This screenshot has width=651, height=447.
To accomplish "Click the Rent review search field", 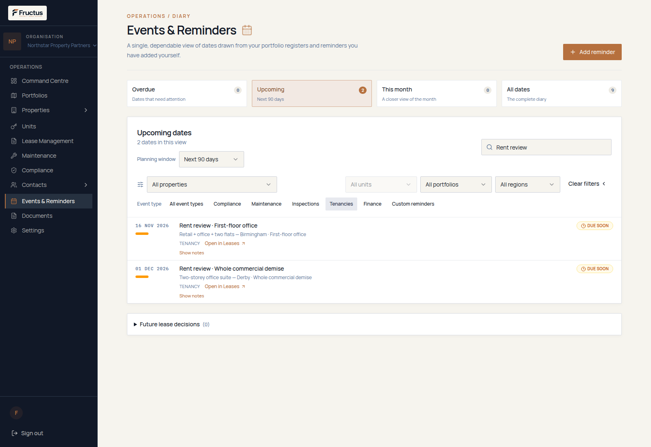I will [x=546, y=147].
